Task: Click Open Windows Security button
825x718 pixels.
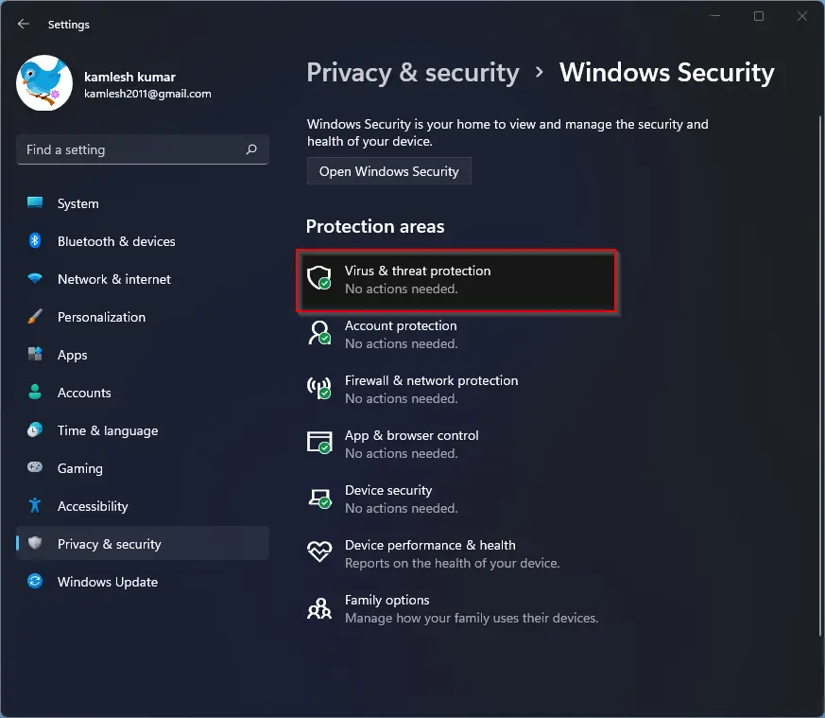Action: tap(388, 171)
